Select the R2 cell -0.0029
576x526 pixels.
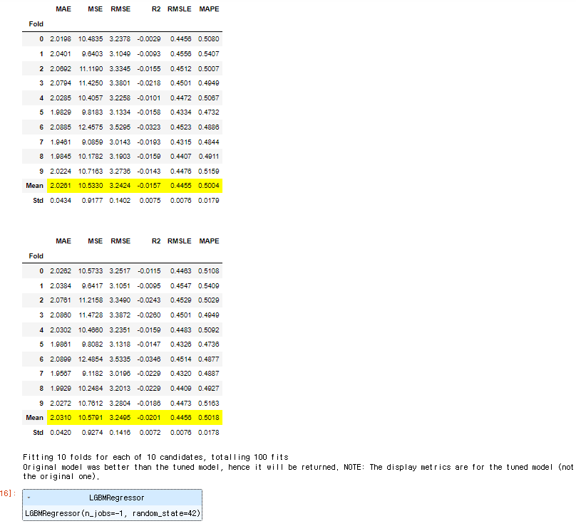pos(149,39)
